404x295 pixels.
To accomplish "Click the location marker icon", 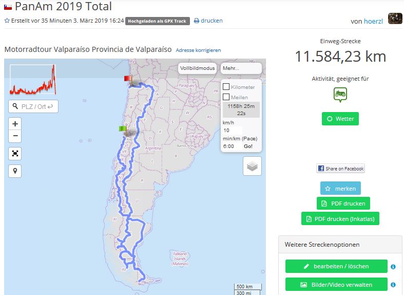I will (x=15, y=171).
